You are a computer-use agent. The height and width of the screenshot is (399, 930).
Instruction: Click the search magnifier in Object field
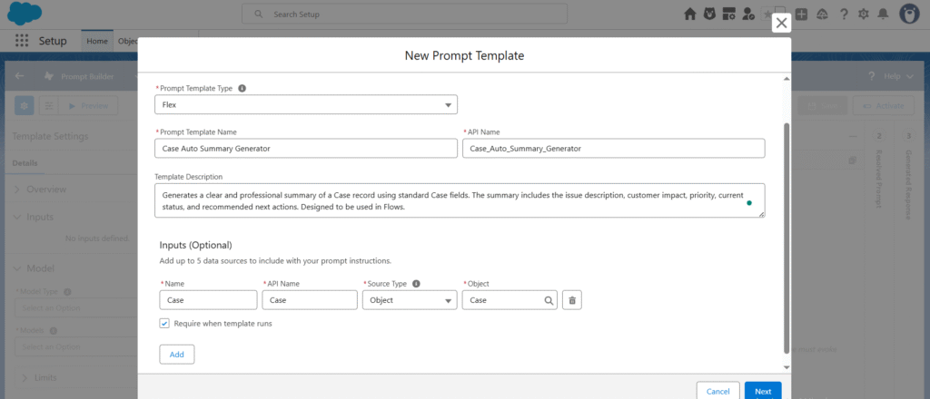(549, 300)
